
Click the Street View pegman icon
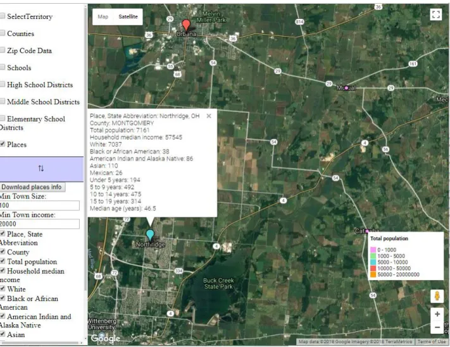point(437,296)
